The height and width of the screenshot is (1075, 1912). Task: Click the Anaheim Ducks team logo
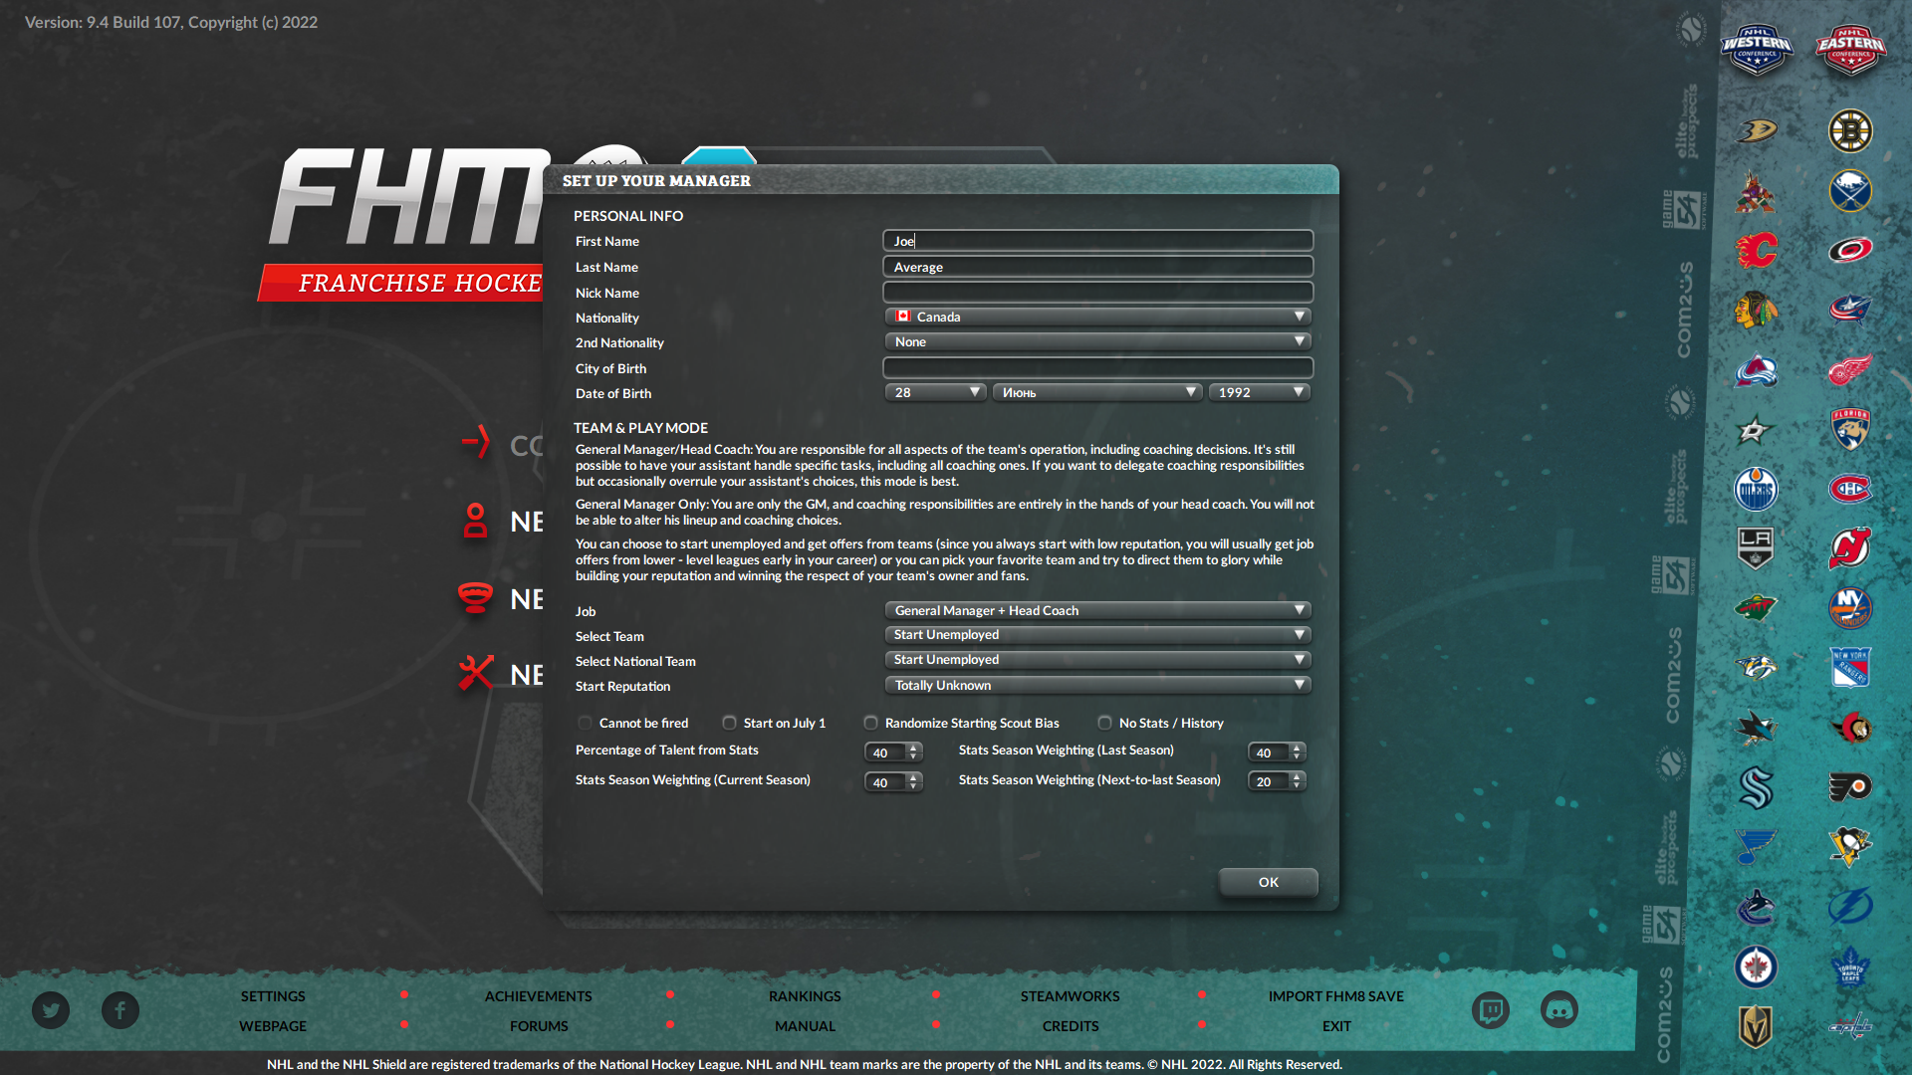click(1756, 131)
